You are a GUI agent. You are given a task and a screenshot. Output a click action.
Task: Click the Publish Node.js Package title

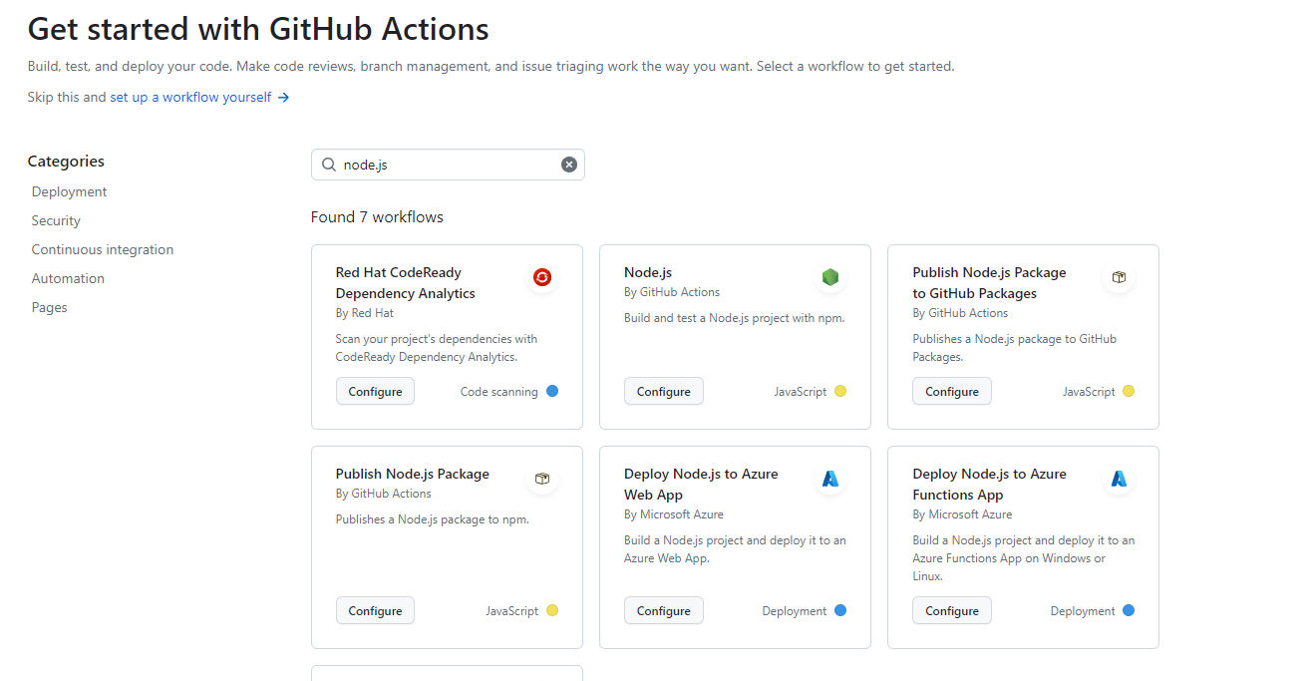413,474
